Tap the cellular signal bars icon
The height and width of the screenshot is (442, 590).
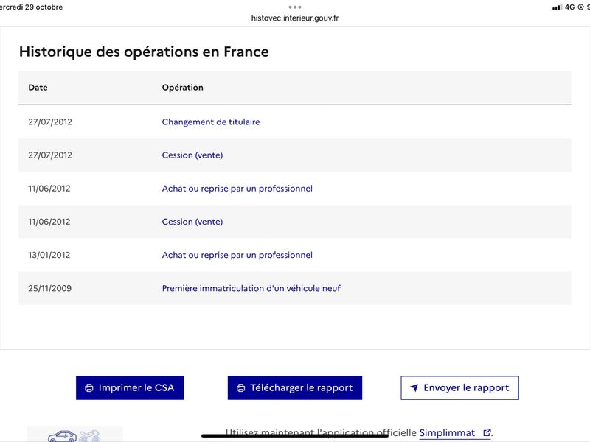click(x=556, y=7)
